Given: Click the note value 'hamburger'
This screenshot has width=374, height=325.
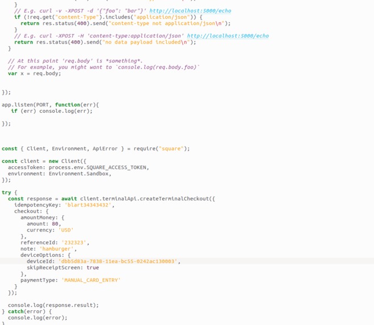Looking at the screenshot, I should click(x=56, y=249).
